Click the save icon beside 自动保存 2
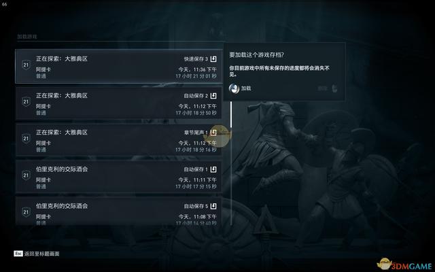Viewport: 435px width, 272px height. coord(213,96)
